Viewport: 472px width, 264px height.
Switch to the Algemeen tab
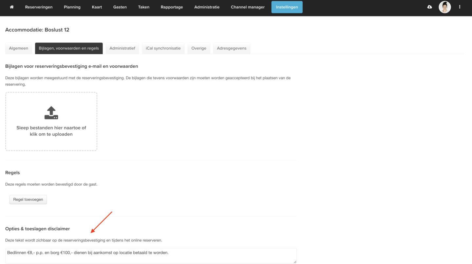(x=19, y=48)
